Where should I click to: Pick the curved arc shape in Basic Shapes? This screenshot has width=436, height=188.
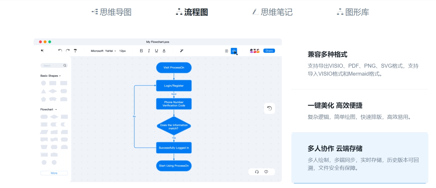(53, 99)
